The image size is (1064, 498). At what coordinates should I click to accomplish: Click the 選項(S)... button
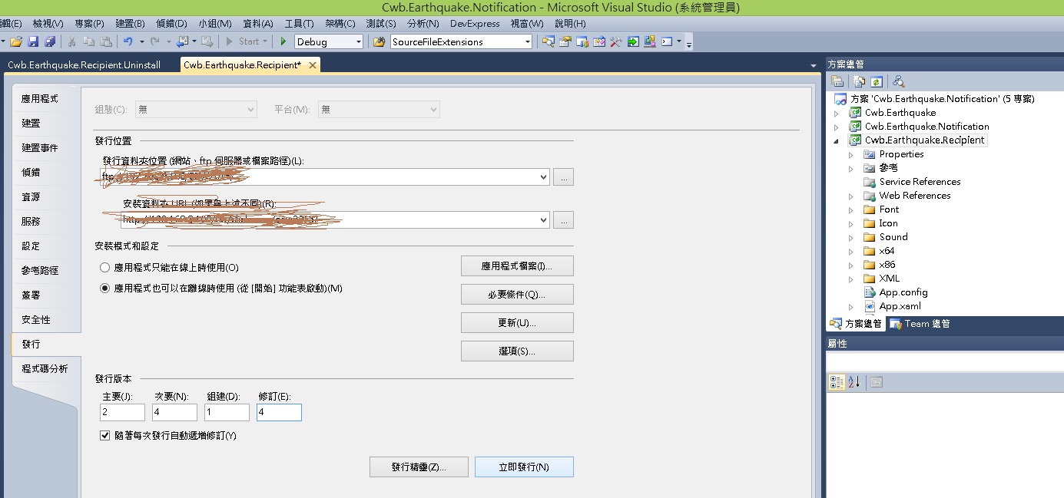pos(517,351)
